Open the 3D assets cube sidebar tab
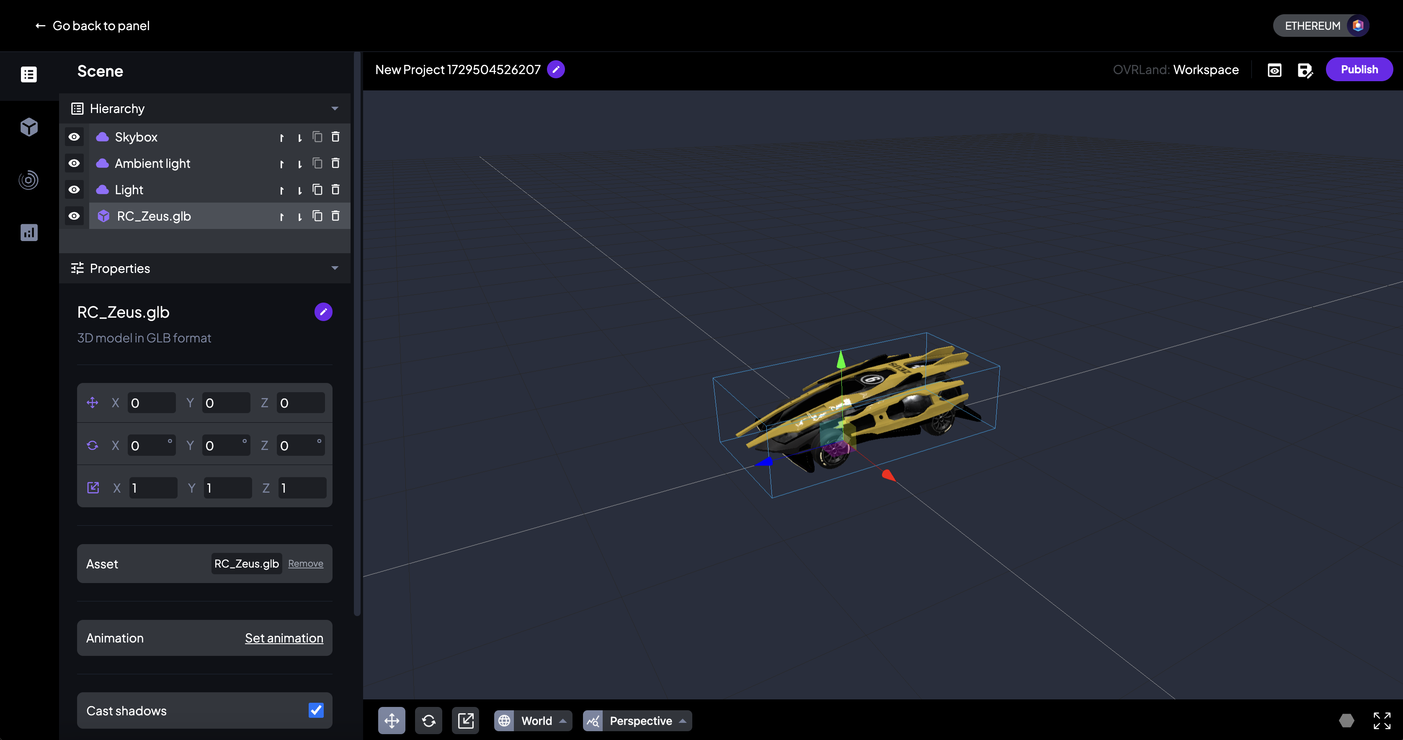The width and height of the screenshot is (1403, 740). tap(29, 127)
